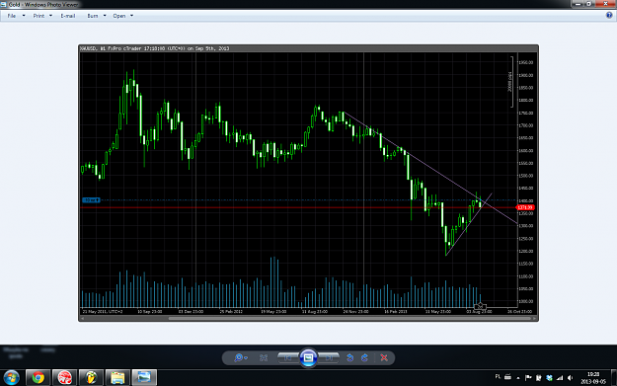The height and width of the screenshot is (386, 617).
Task: Click the chart title bar text XAUUSD
Action: (x=154, y=48)
